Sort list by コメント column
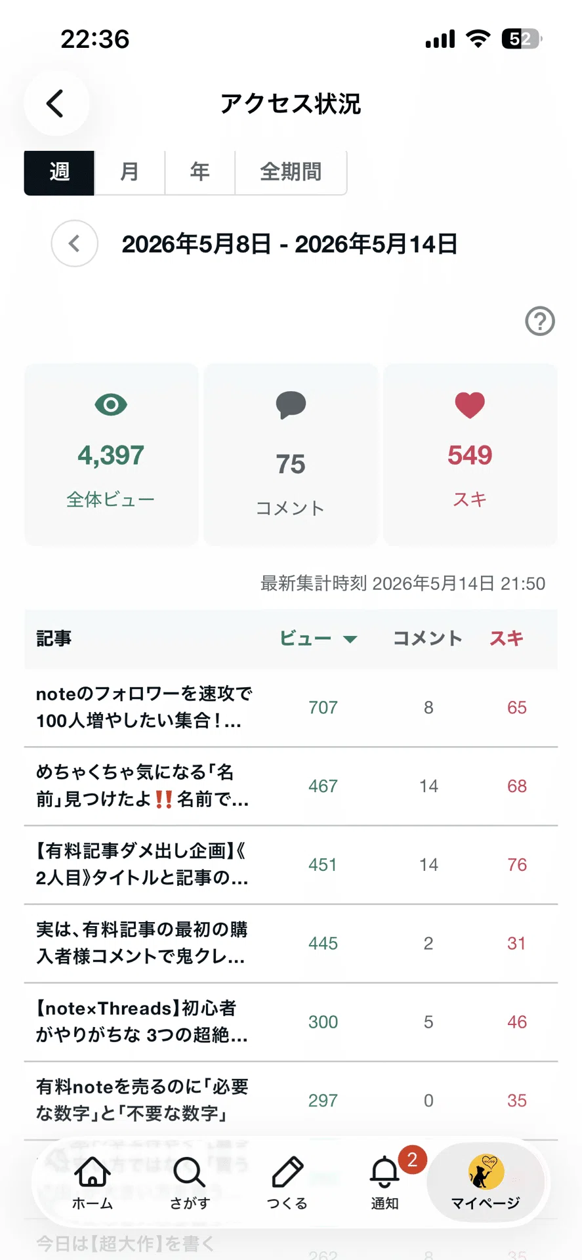This screenshot has width=582, height=1260. 428,639
